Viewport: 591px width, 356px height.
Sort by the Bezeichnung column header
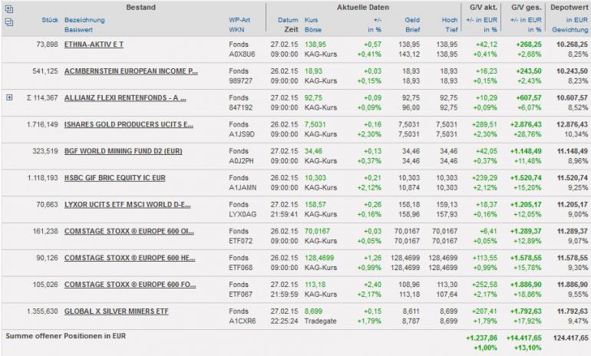click(86, 19)
